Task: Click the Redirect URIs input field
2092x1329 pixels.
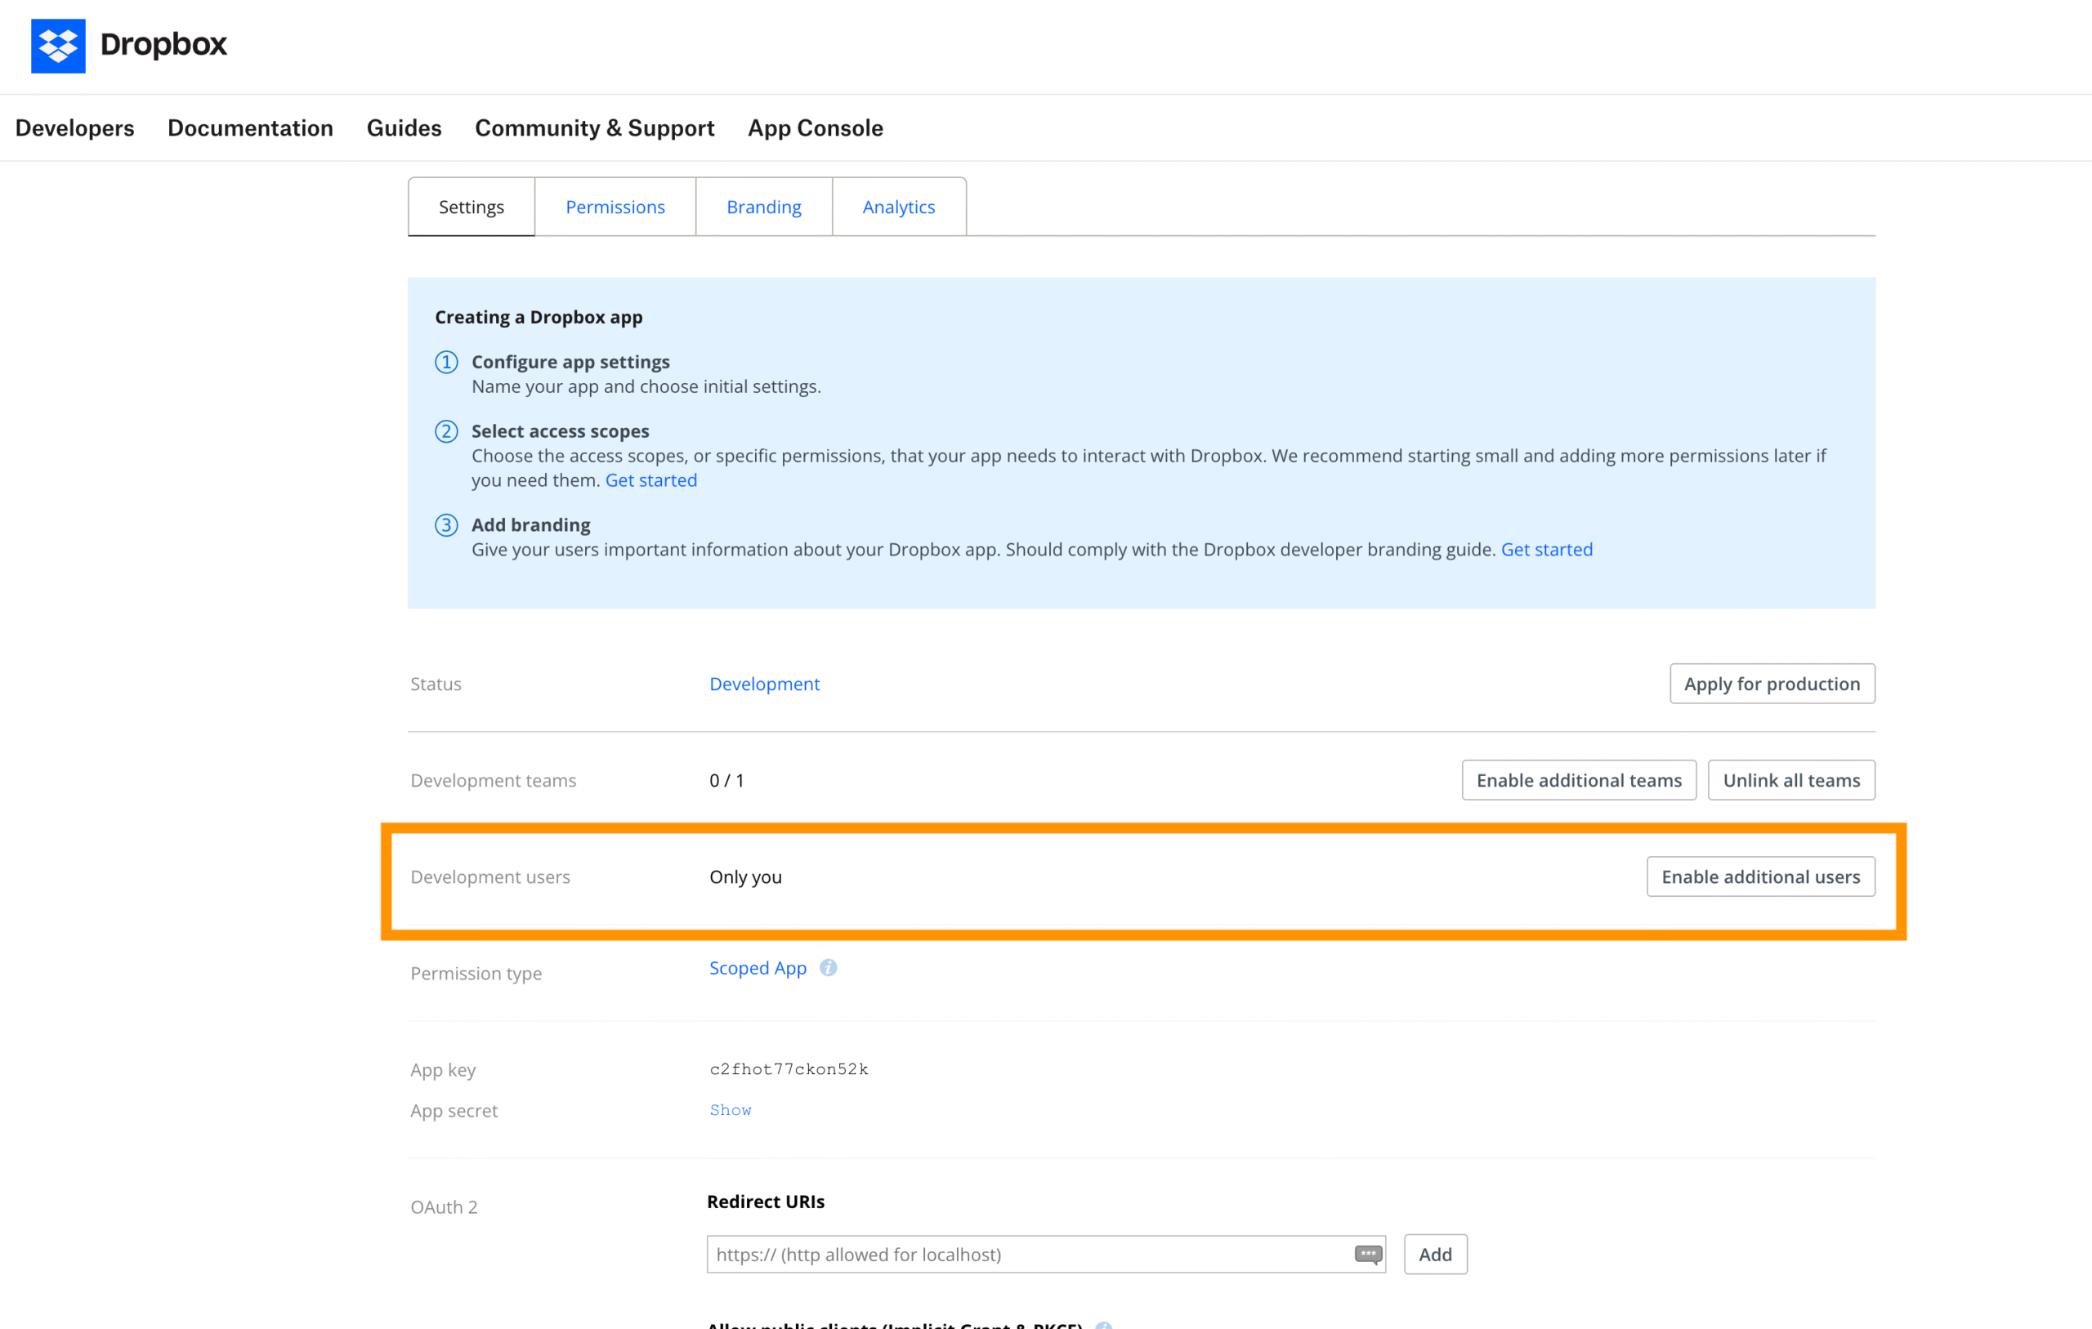Action: pyautogui.click(x=1046, y=1253)
